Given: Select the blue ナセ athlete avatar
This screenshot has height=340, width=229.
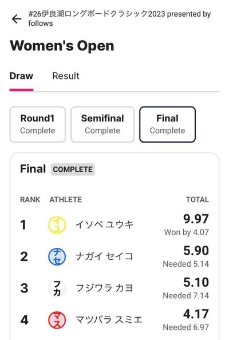Looking at the screenshot, I should coord(57,256).
